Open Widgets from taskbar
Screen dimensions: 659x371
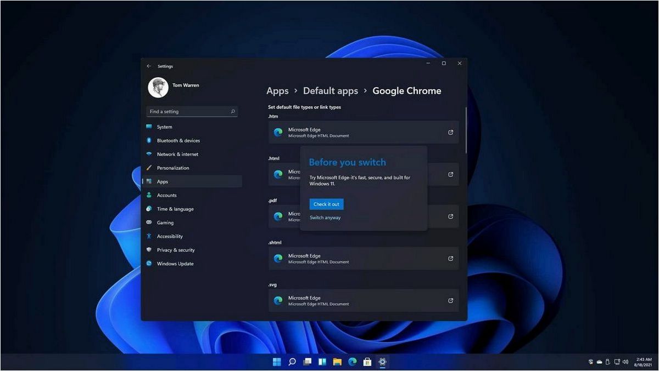(322, 362)
